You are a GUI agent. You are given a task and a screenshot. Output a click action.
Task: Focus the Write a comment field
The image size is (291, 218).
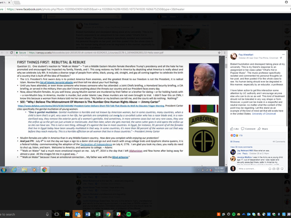252,168
